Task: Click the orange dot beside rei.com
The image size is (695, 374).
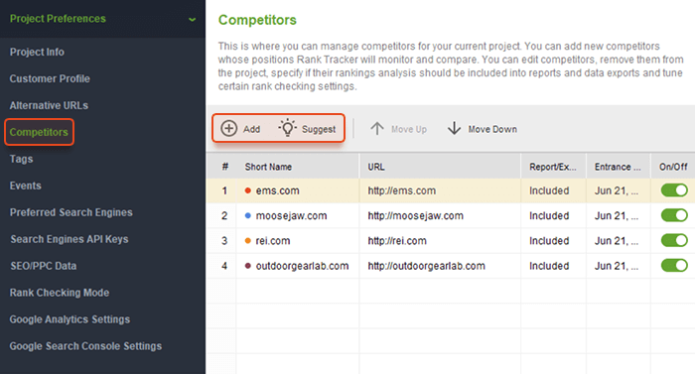Action: [x=248, y=241]
